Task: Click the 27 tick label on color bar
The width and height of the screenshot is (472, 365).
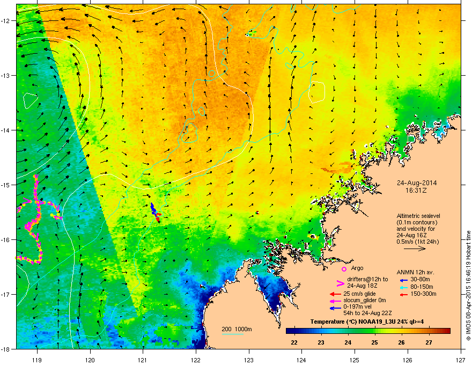Action: [429, 342]
